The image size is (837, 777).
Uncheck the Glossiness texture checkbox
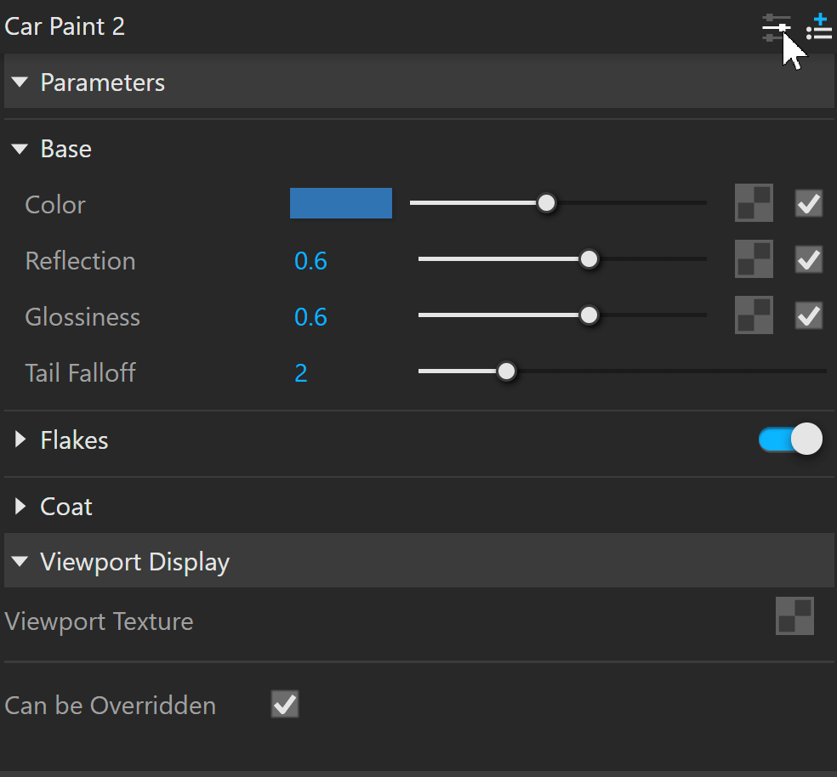(x=809, y=315)
